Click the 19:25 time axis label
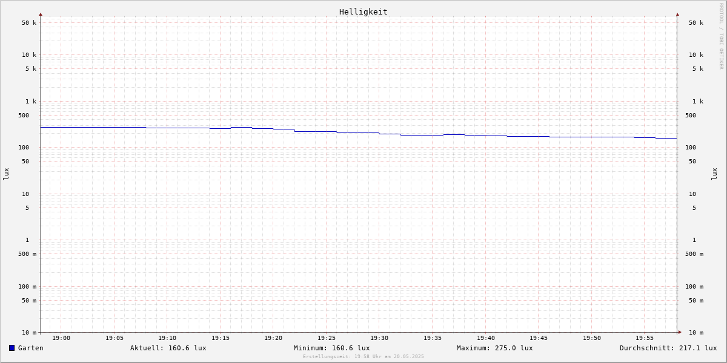 [x=327, y=338]
